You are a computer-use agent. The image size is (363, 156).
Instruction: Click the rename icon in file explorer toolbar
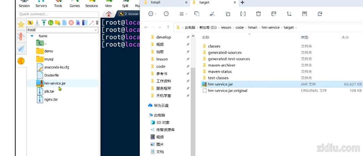[243, 14]
